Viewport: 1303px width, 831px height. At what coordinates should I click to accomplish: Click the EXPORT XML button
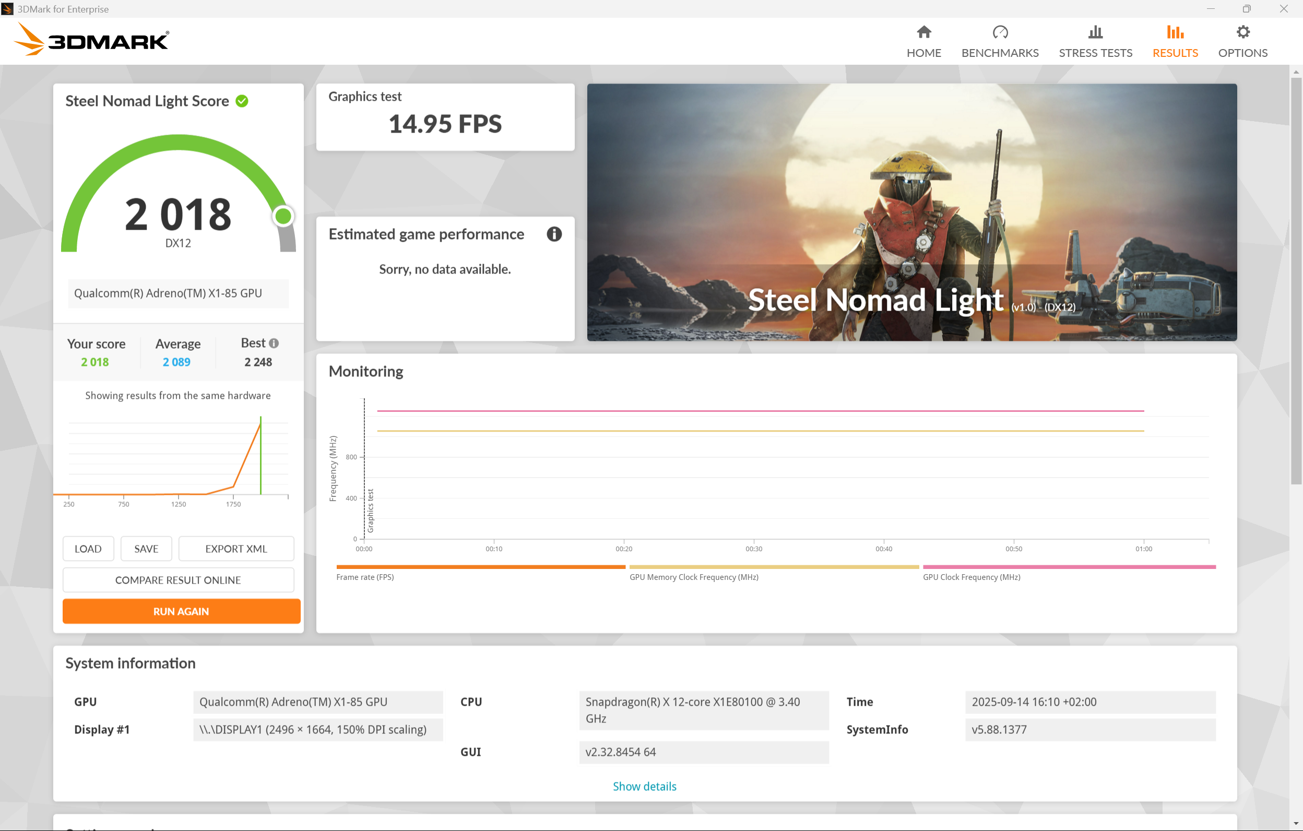point(236,549)
